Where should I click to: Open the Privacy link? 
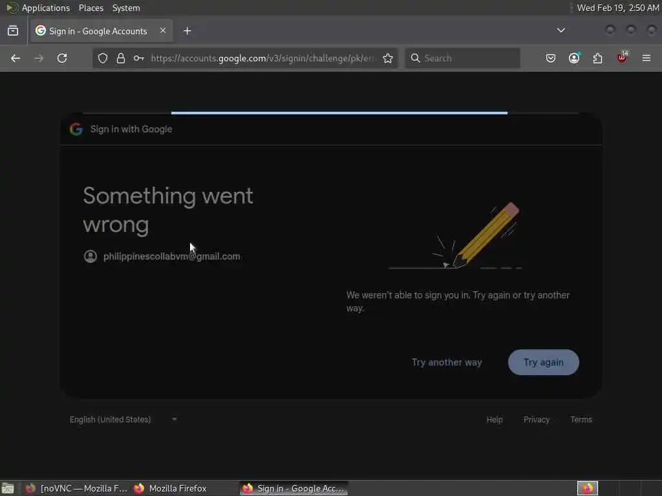(536, 420)
